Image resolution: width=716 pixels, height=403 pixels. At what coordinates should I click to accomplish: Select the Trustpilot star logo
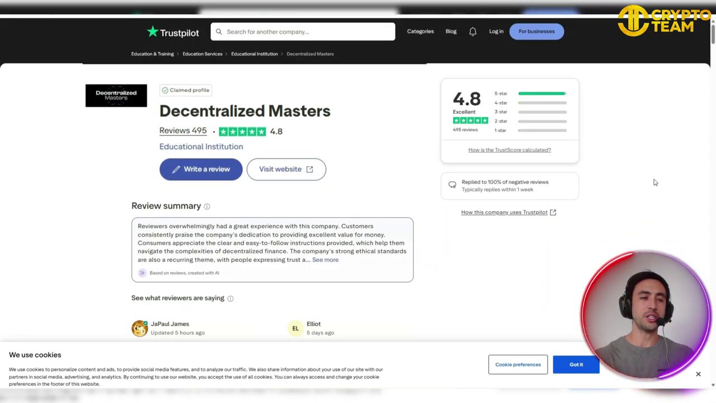(x=153, y=32)
